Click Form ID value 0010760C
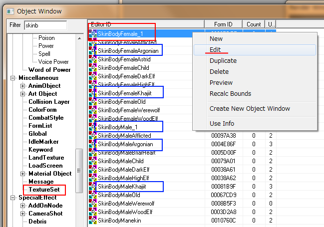The width and height of the screenshot is (324, 227). (x=224, y=221)
